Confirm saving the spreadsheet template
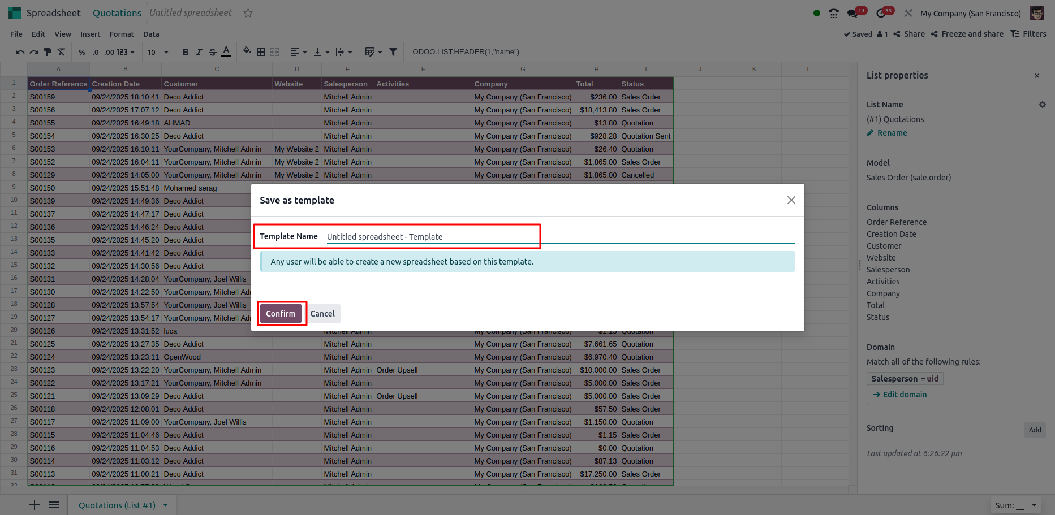Image resolution: width=1055 pixels, height=515 pixels. pos(281,314)
